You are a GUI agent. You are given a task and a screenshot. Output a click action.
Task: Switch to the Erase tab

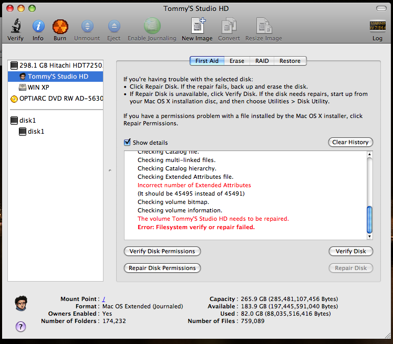tap(237, 61)
